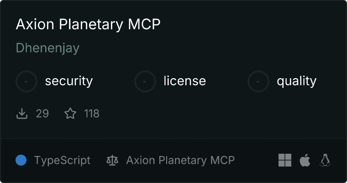Visit author Dhenenjay's profile
347x183 pixels.
pyautogui.click(x=47, y=48)
